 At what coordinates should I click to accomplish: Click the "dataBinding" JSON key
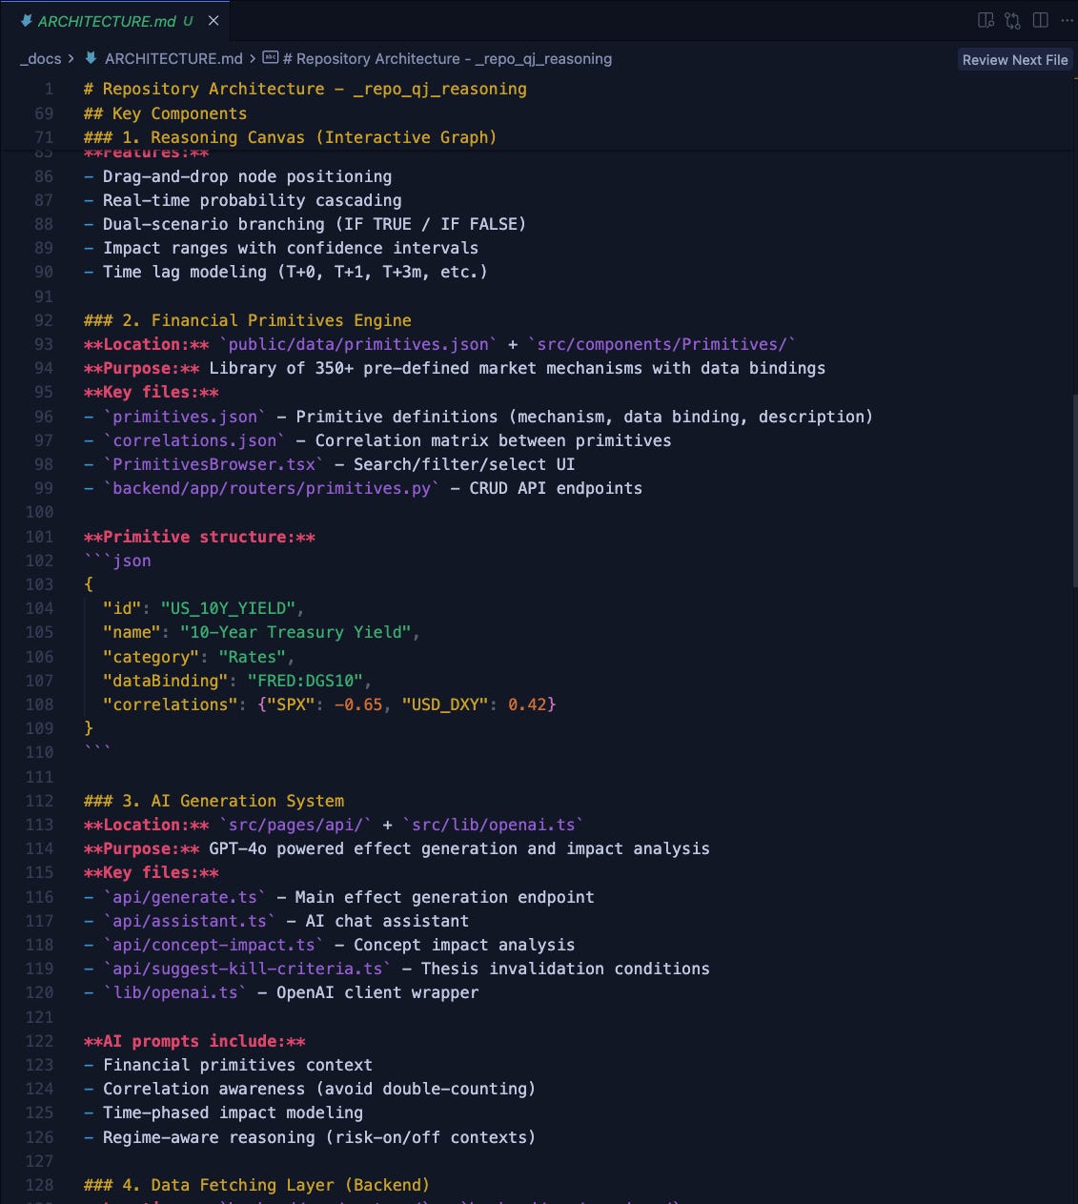(x=166, y=681)
